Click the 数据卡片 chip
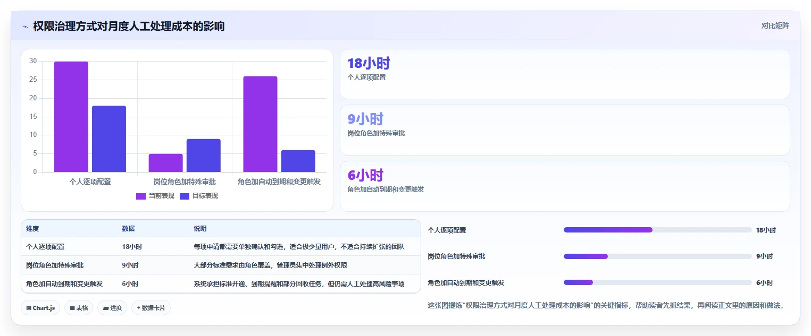Screen dimensions: 811x336 [151, 308]
